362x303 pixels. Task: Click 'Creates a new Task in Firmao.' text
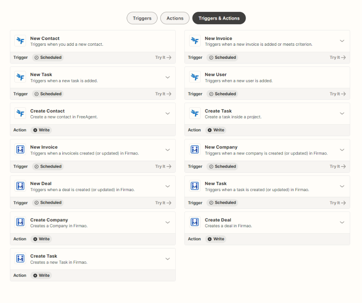coord(59,262)
